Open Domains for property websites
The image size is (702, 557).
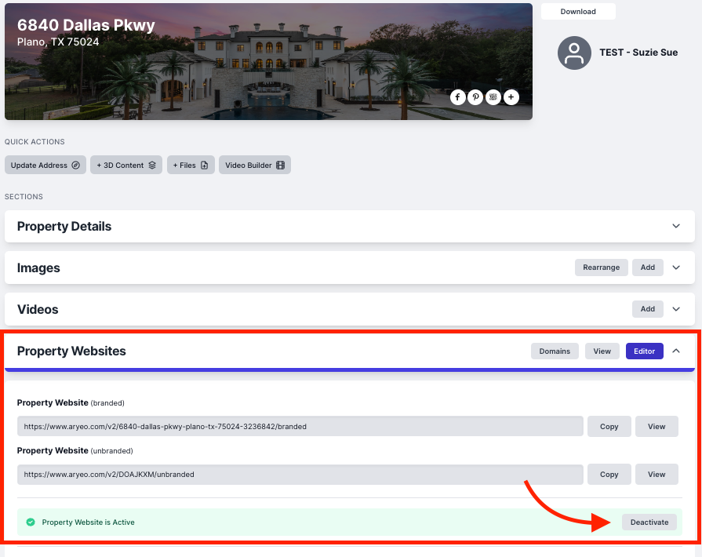[x=555, y=351]
